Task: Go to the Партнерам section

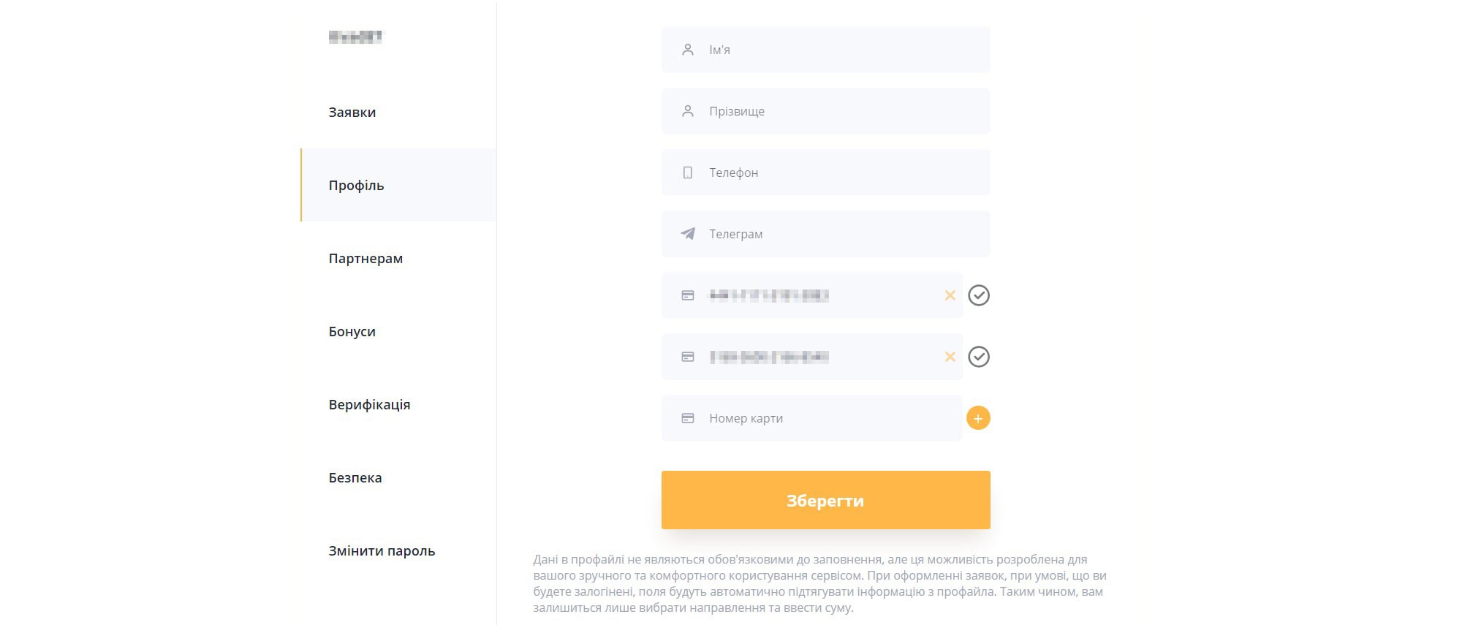Action: pos(365,259)
